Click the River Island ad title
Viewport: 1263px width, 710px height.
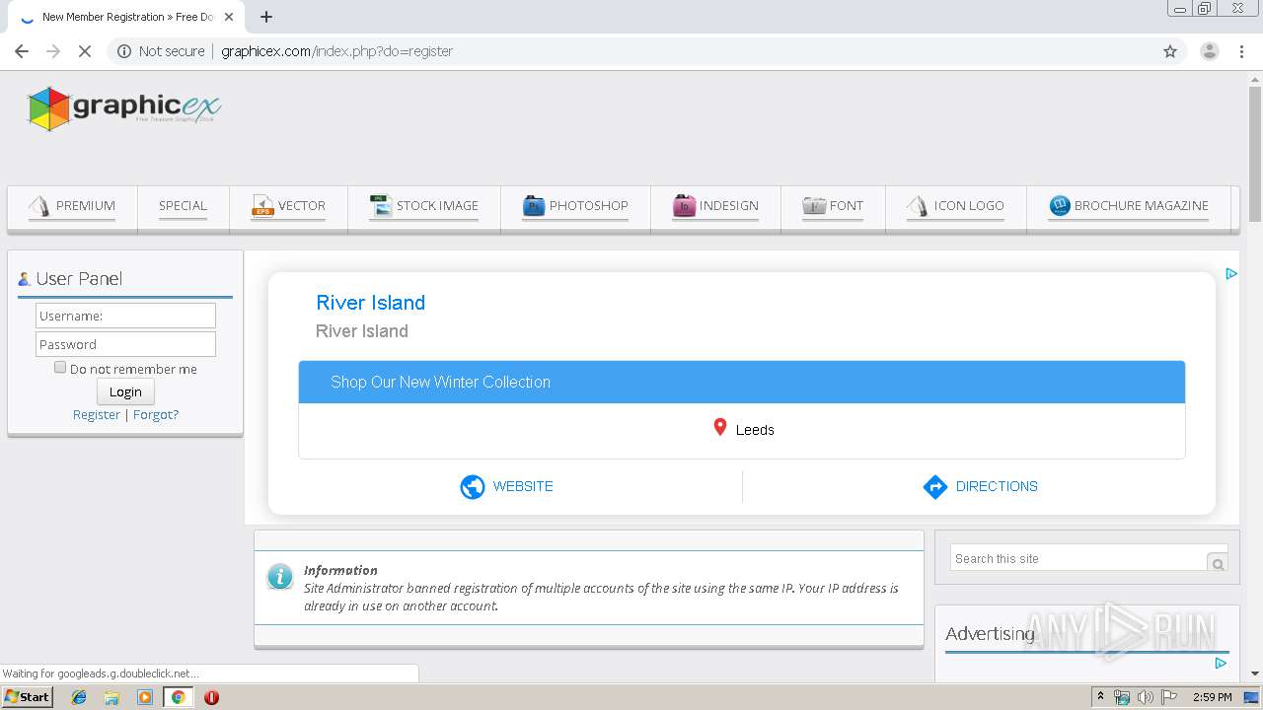(x=370, y=303)
